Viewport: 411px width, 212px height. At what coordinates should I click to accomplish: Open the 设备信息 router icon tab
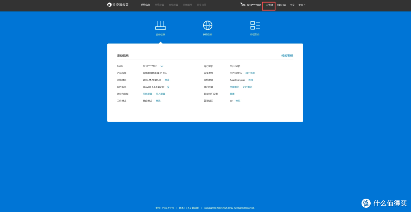click(161, 28)
